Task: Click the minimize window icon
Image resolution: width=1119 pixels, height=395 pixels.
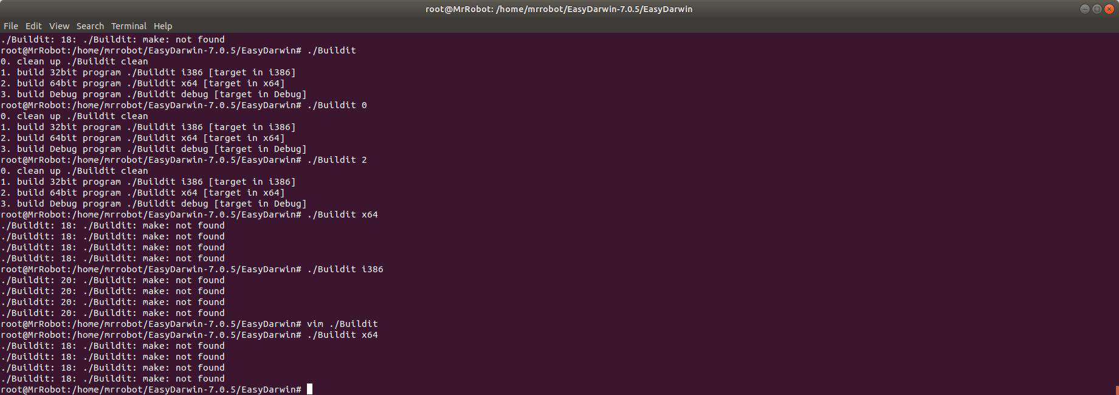Action: 1085,9
